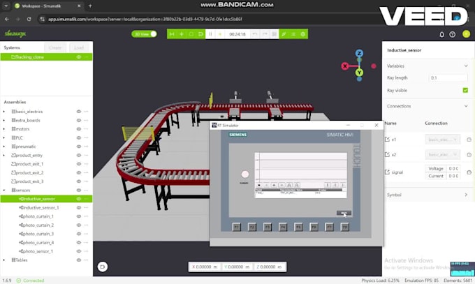Click the Y axis on the view gizmo
Screen dimensions: 475x284
point(359,73)
